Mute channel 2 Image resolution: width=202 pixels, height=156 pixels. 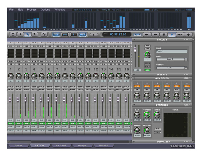click(19, 90)
